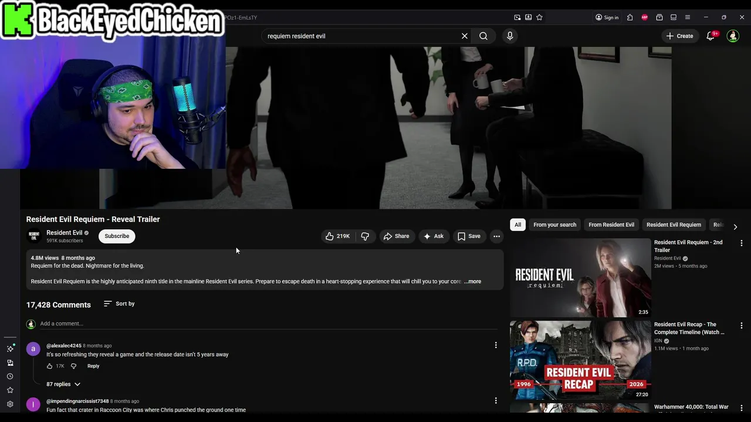Select the All filter chip
Screen dimensions: 751x422
pyautogui.click(x=517, y=224)
